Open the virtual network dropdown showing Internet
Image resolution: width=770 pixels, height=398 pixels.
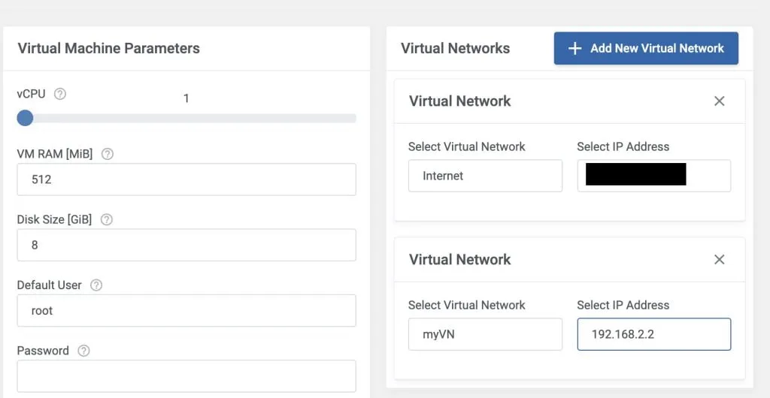[x=485, y=176]
